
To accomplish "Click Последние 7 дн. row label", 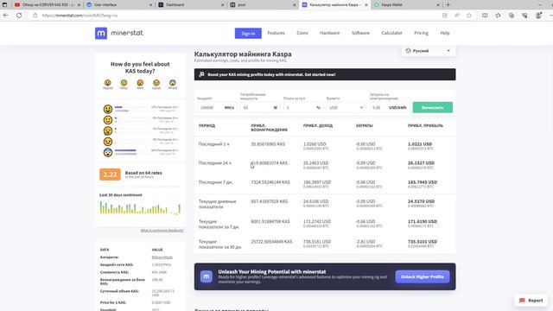I will 215,182.
